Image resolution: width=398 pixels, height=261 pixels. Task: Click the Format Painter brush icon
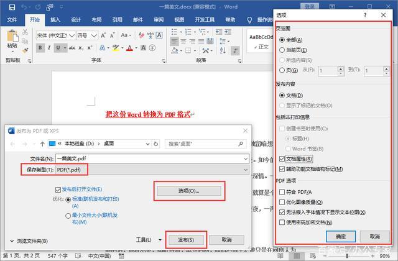[x=25, y=50]
